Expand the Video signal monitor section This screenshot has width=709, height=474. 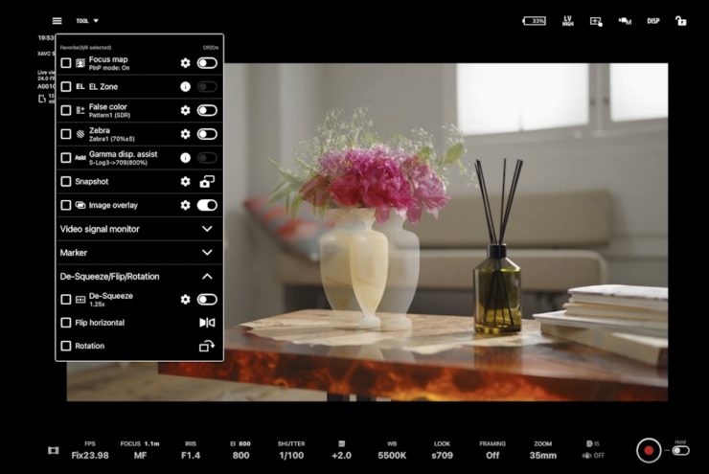[x=139, y=229]
